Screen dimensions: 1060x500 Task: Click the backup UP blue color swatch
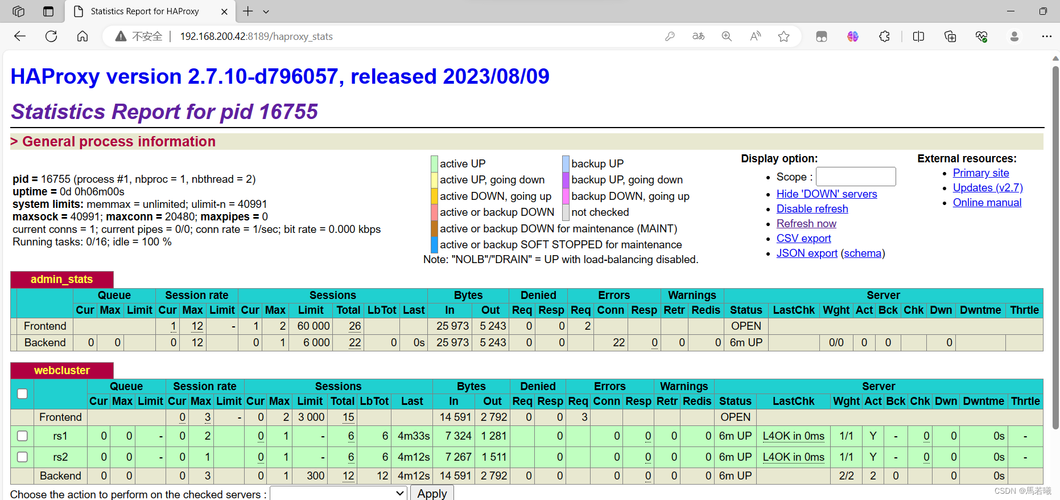point(566,163)
